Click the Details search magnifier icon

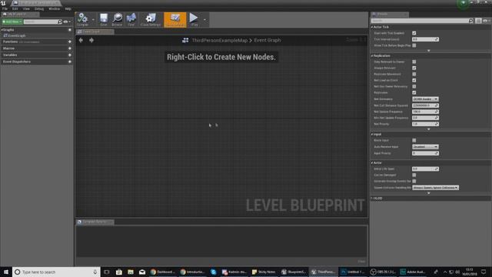(x=471, y=21)
